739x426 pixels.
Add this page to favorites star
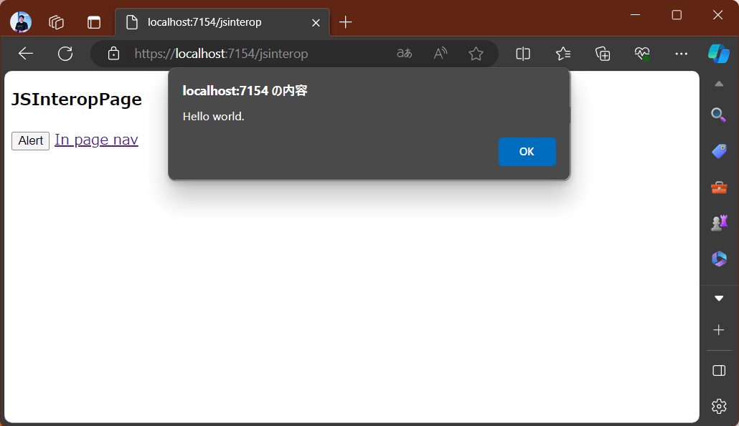tap(476, 54)
